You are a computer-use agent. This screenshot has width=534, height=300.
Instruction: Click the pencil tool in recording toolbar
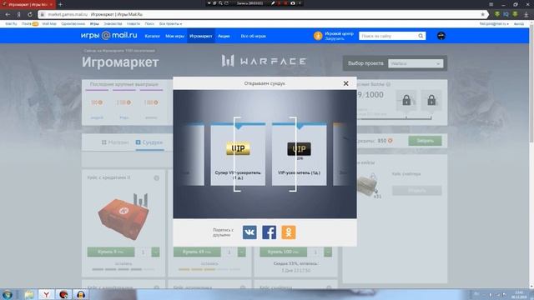pyautogui.click(x=273, y=3)
